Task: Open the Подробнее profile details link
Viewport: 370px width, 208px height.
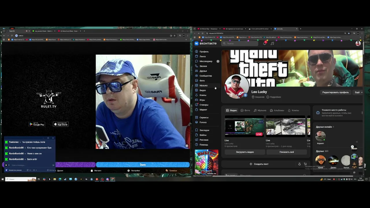Action: tap(274, 97)
